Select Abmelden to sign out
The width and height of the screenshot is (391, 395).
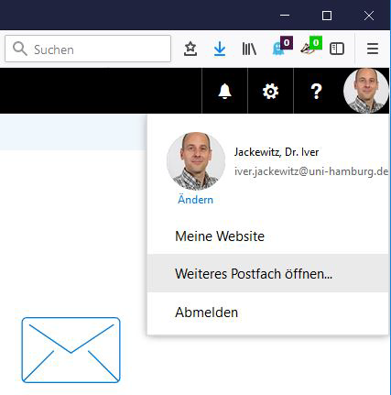(x=206, y=313)
